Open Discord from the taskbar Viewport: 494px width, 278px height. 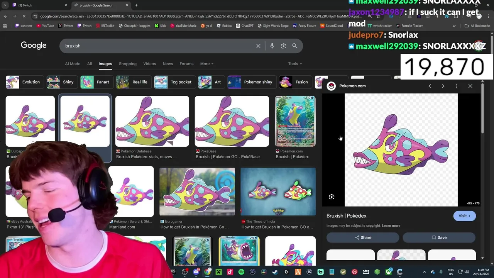tap(196, 272)
